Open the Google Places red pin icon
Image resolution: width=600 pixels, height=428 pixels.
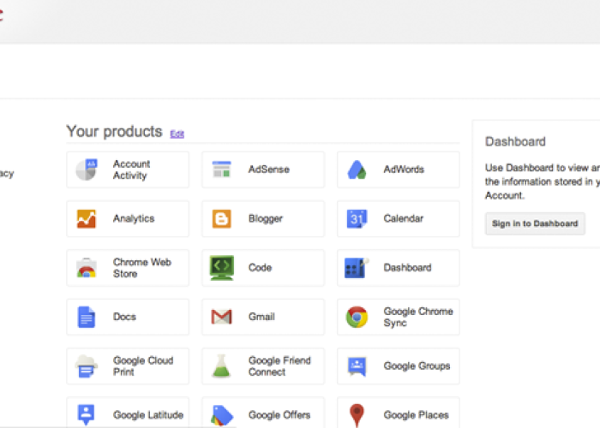pos(357,415)
